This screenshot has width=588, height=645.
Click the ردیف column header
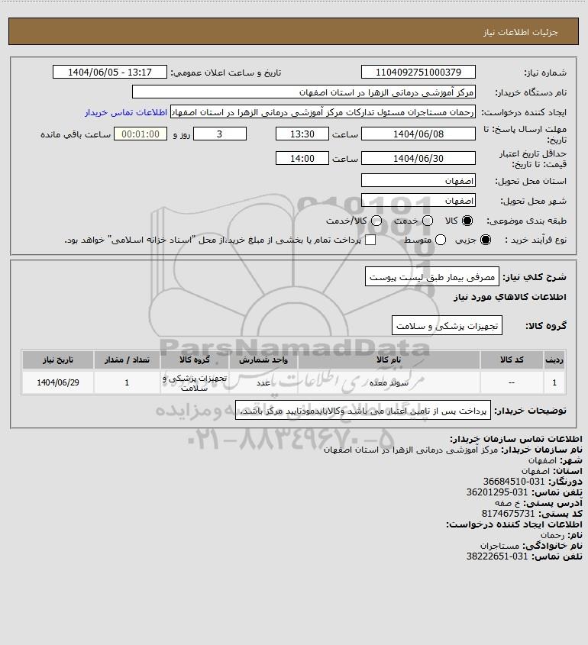[x=554, y=360]
